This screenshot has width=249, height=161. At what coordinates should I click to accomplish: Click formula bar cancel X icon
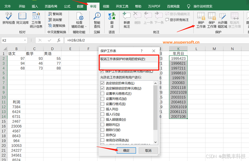pos(40,40)
